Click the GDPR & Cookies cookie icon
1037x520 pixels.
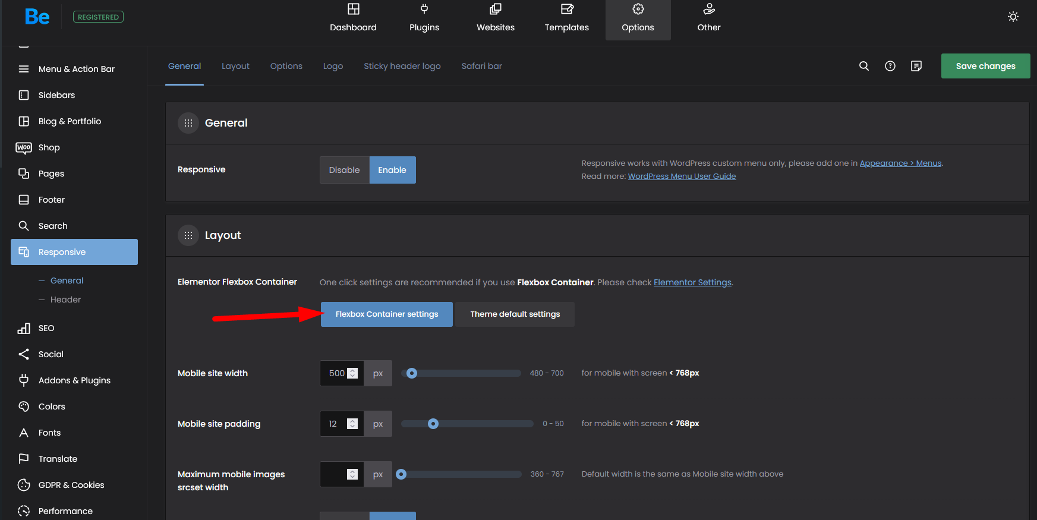24,485
